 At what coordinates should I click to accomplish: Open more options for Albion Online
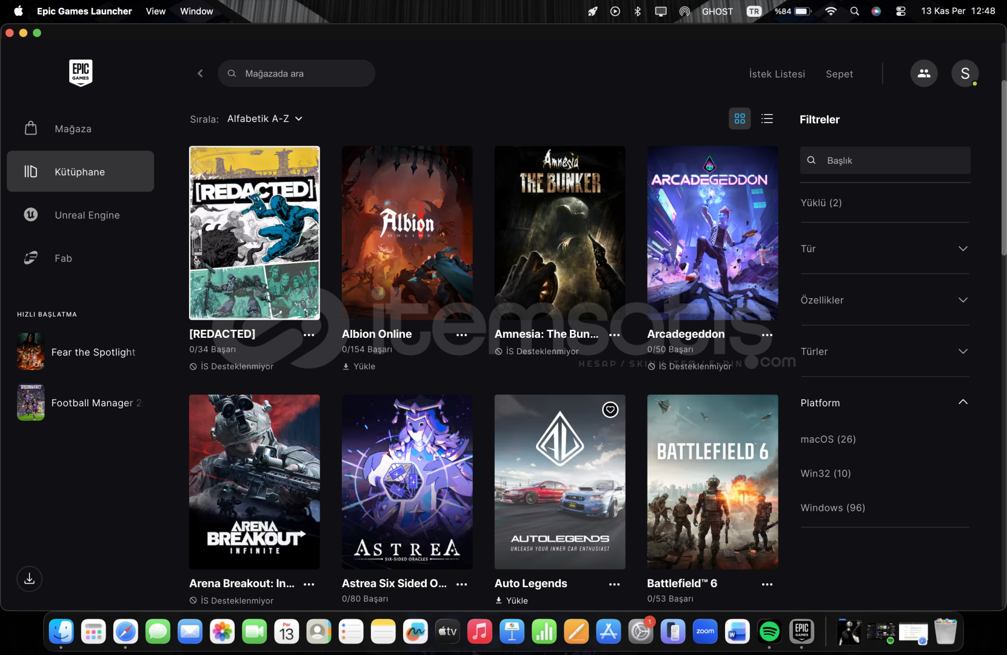coord(461,335)
